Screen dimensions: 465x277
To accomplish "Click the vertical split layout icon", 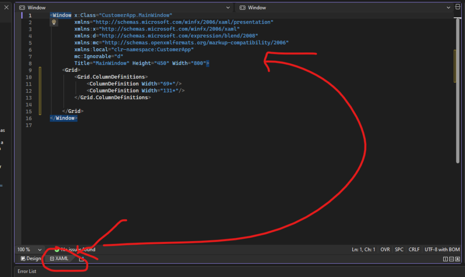I will pyautogui.click(x=445, y=259).
